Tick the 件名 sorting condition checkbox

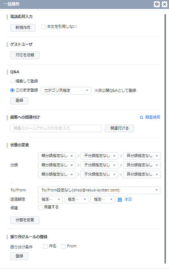click(45, 246)
